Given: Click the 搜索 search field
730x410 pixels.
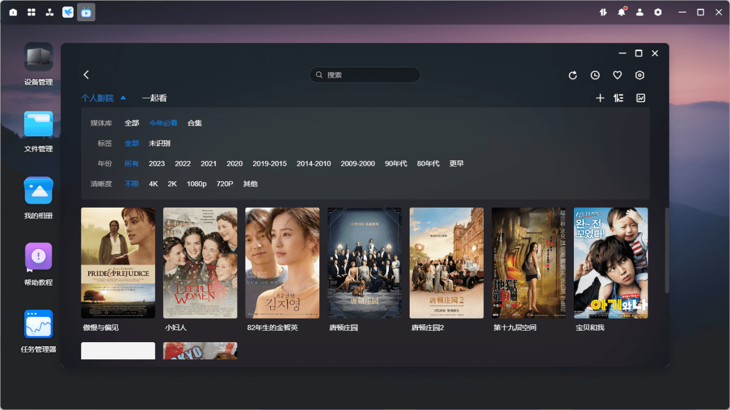Looking at the screenshot, I should (365, 75).
